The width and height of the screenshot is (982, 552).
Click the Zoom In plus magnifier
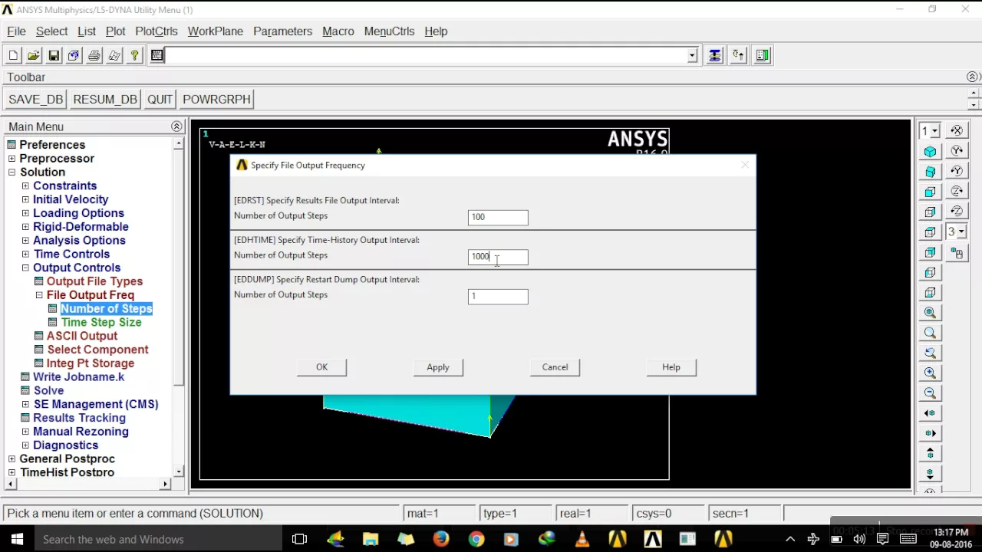pyautogui.click(x=931, y=373)
